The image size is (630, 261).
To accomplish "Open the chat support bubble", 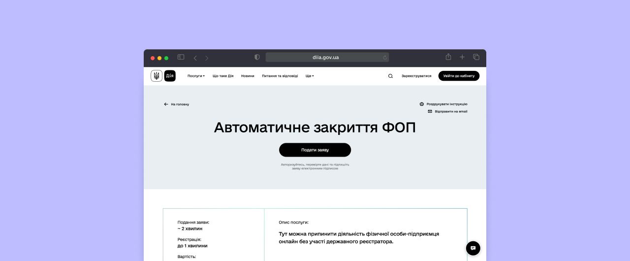I will pyautogui.click(x=473, y=248).
